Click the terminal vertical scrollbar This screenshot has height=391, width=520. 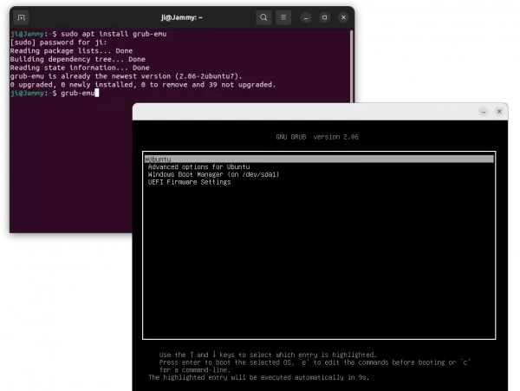(351, 67)
